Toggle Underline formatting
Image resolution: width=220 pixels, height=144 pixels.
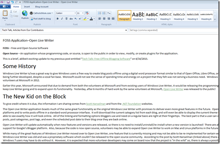pyautogui.click(x=66, y=19)
